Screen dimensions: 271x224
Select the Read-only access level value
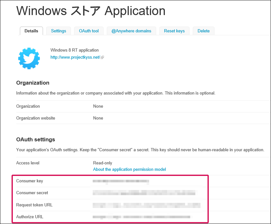point(103,163)
